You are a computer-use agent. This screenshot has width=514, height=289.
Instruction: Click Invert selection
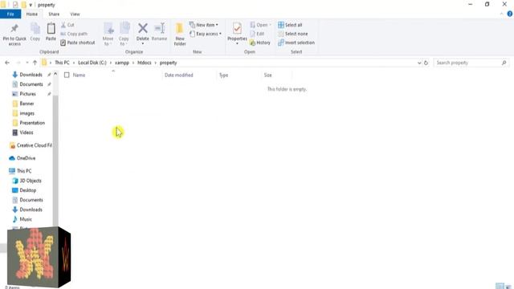click(296, 43)
